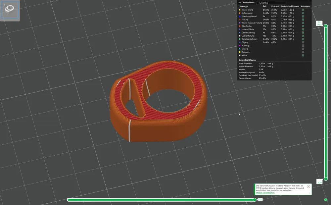The width and height of the screenshot is (331, 205).
Task: Click the Linientyp column header
Action: click(x=243, y=6)
